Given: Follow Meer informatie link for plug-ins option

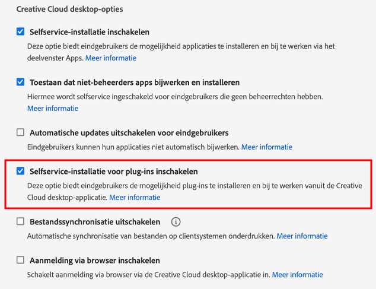Looking at the screenshot, I should 135,197.
